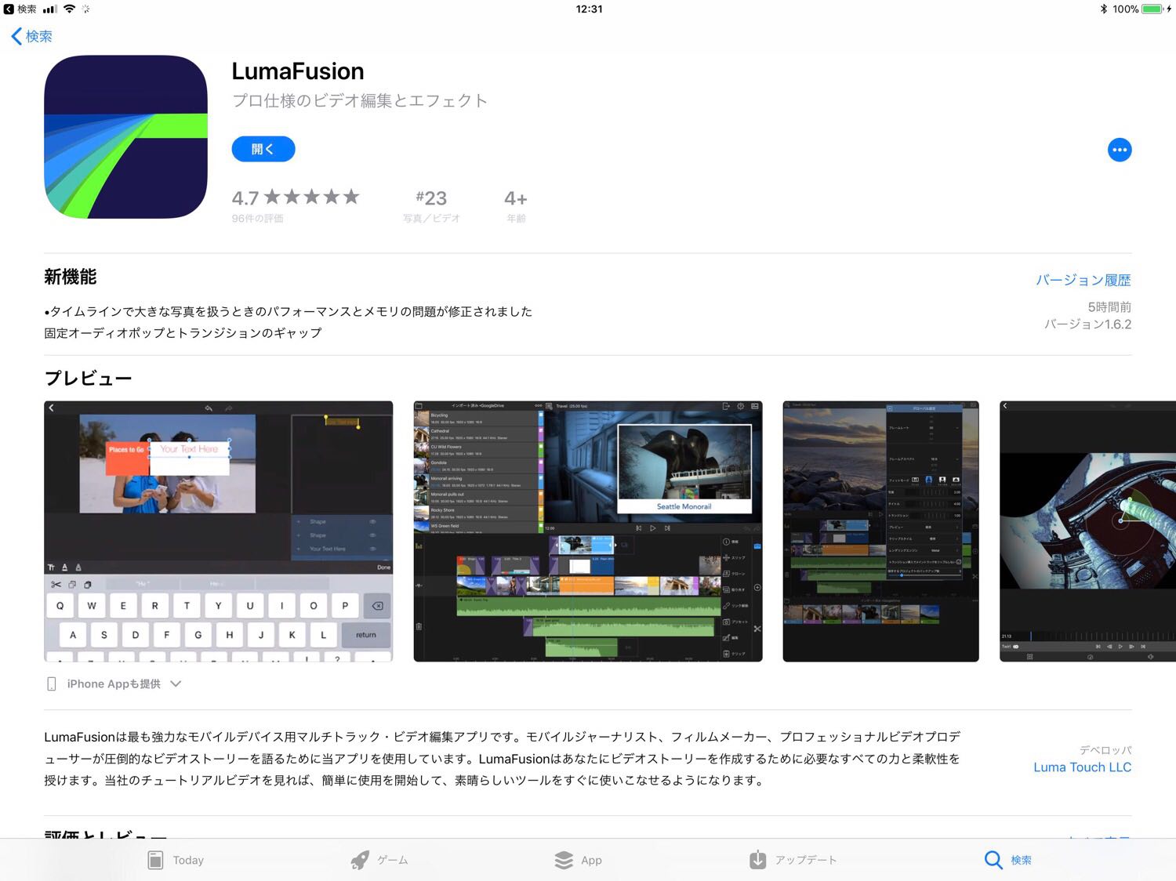Open the Seattle Monorail timeline preview screenshot
Viewport: 1176px width, 881px height.
click(588, 531)
